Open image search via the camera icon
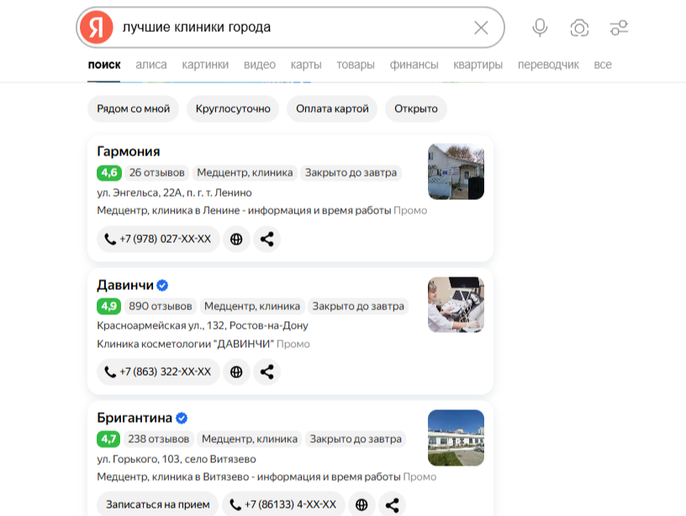The image size is (686, 516). coord(579,27)
